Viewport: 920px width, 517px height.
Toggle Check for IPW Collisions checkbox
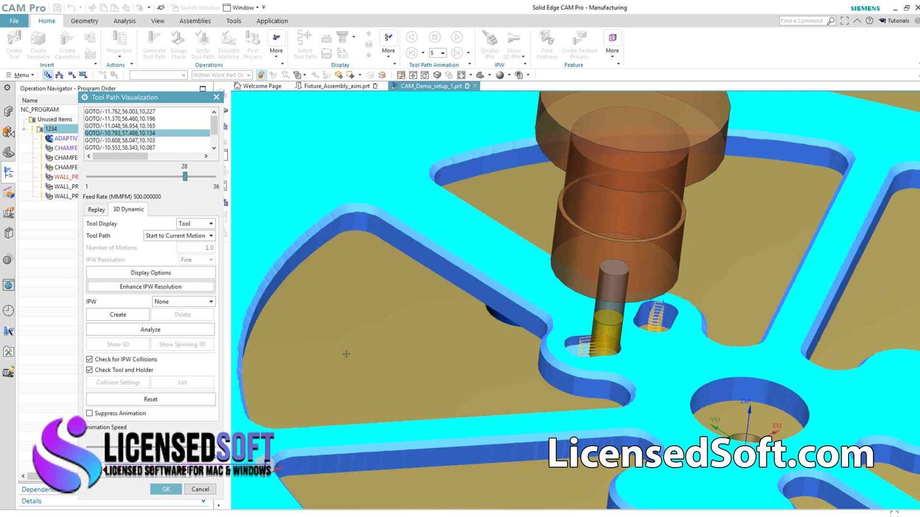point(90,359)
